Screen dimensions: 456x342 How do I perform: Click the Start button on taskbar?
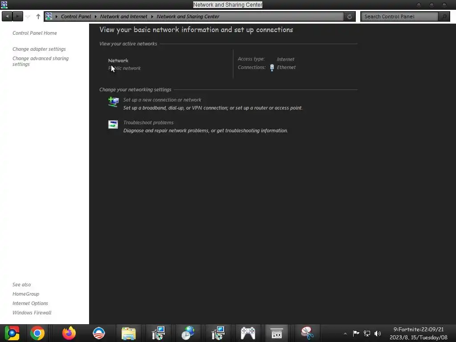point(12,333)
